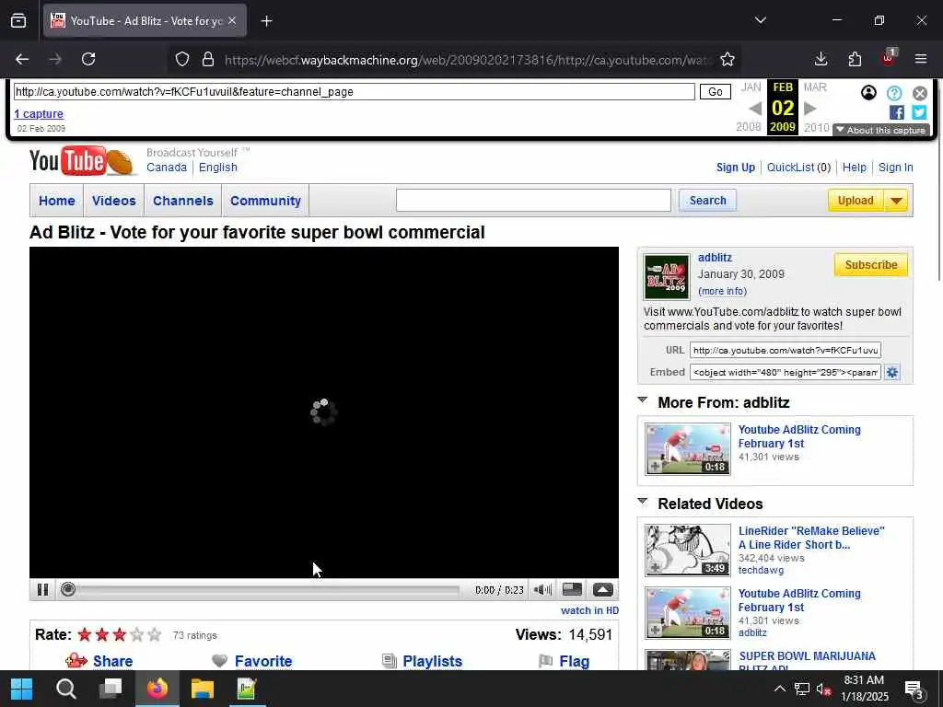The height and width of the screenshot is (707, 943).
Task: Open Wayback user account icon
Action: [868, 93]
